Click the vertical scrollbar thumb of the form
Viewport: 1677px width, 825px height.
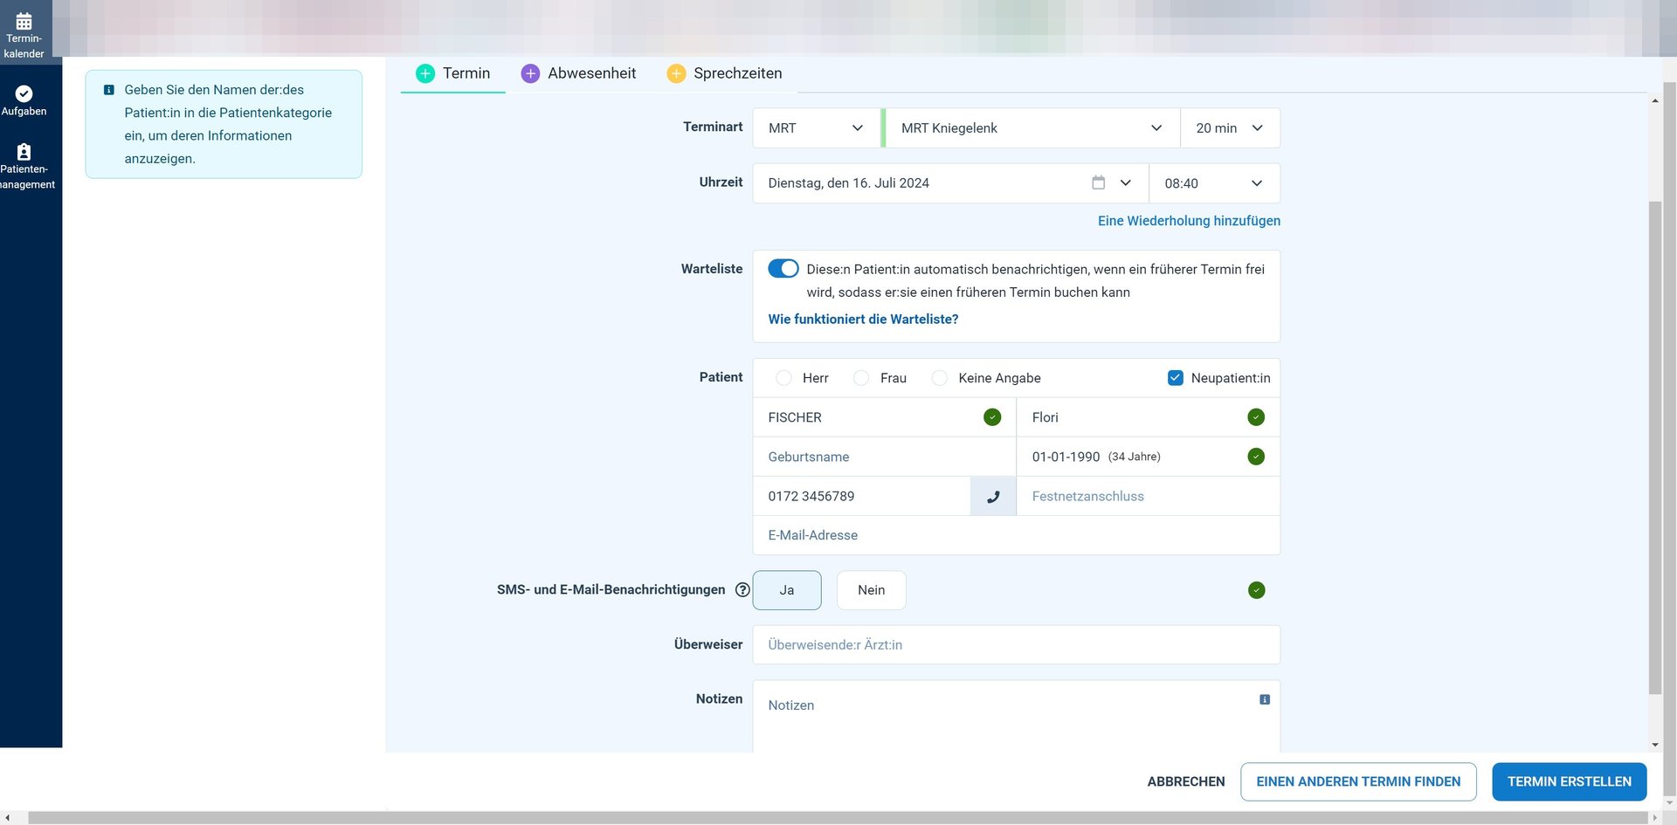(x=1655, y=447)
